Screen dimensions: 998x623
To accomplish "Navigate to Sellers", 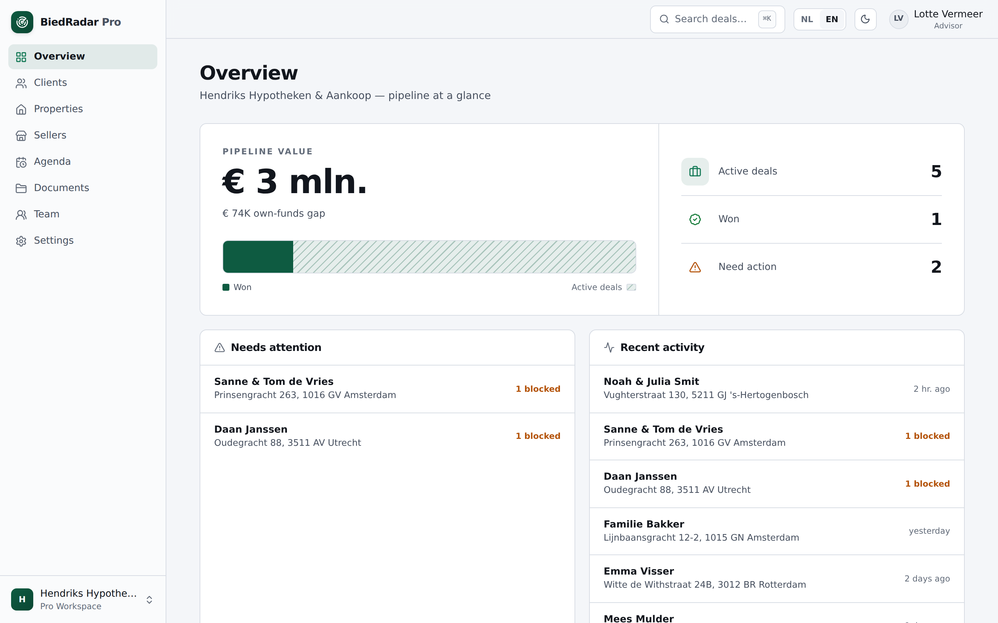I will click(83, 136).
